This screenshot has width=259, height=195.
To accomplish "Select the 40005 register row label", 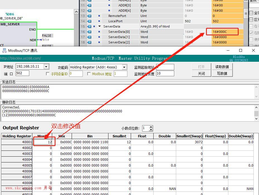I will (x=17, y=165).
